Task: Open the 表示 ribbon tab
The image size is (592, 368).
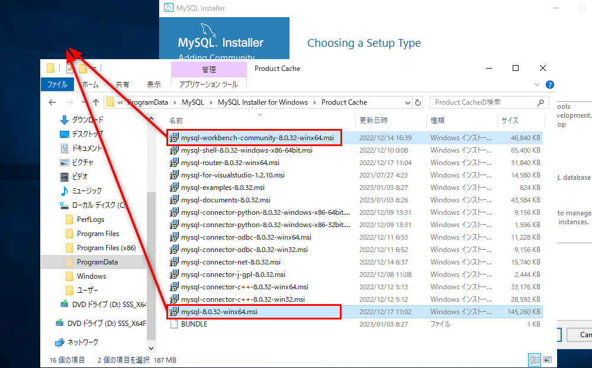Action: click(x=154, y=85)
